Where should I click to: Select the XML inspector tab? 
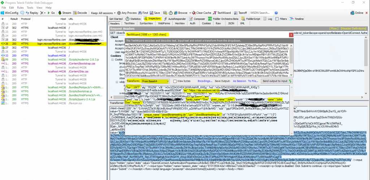click(x=242, y=23)
